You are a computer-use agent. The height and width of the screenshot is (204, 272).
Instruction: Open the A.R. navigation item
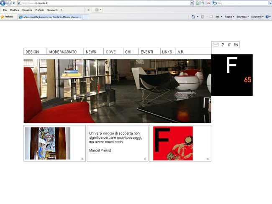181,52
